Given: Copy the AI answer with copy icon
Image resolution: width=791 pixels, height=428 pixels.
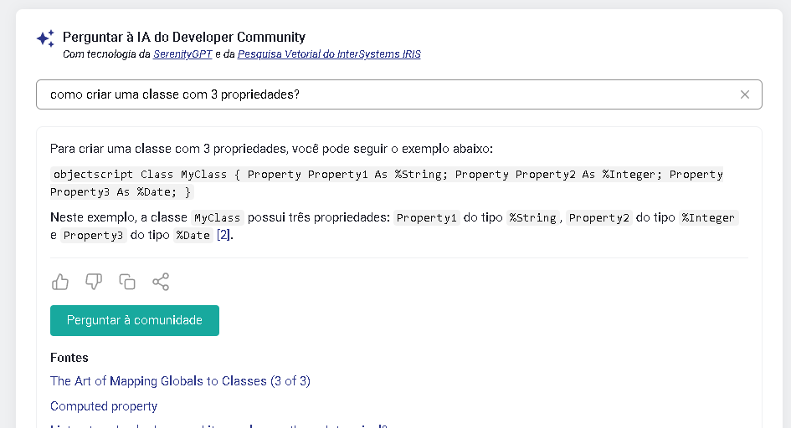Looking at the screenshot, I should 127,282.
